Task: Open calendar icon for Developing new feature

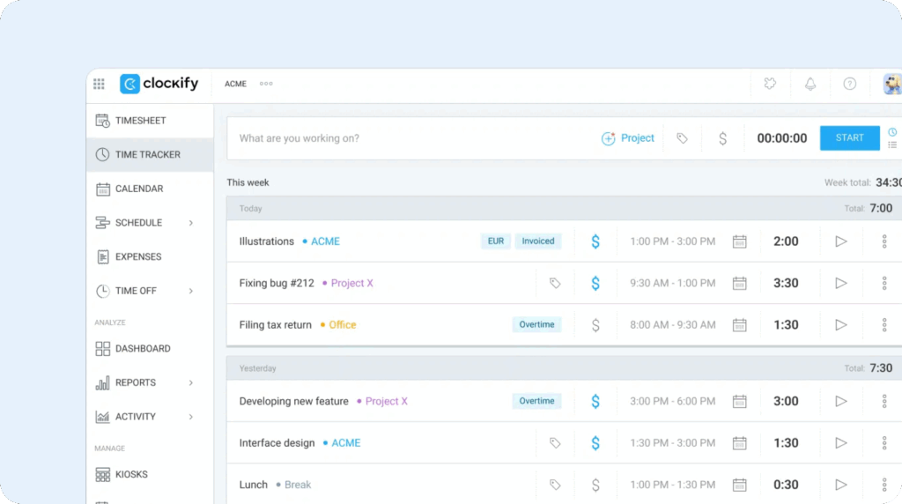Action: (740, 401)
